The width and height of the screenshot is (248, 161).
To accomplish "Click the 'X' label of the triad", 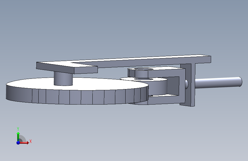I will point(31,141).
